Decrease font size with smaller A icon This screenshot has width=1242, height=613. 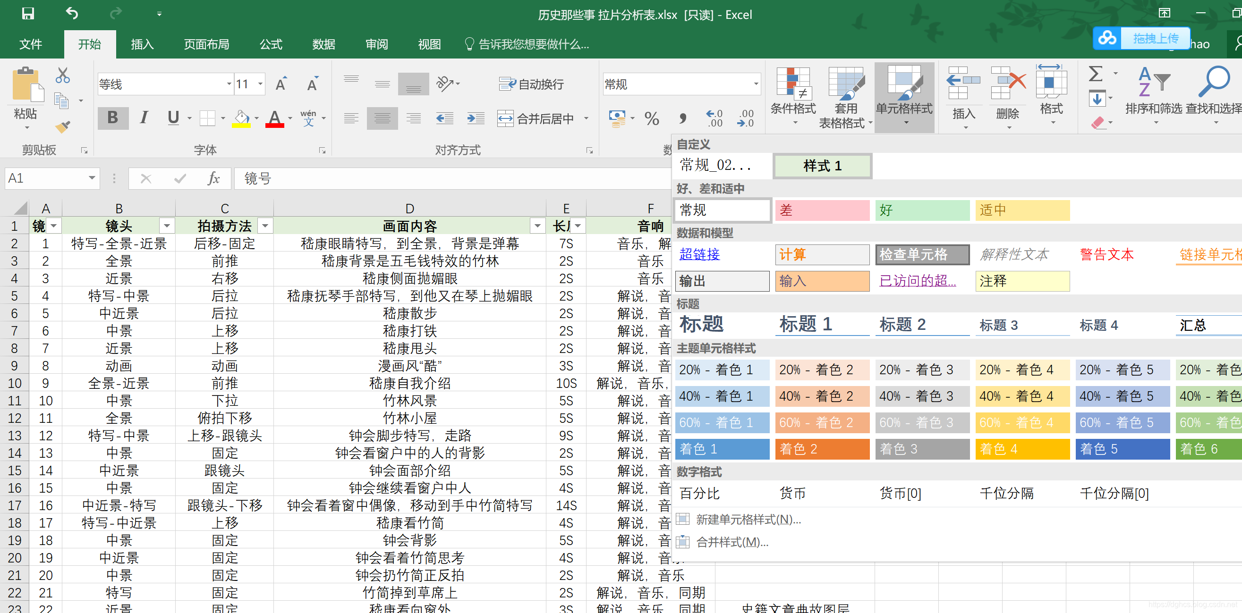313,84
